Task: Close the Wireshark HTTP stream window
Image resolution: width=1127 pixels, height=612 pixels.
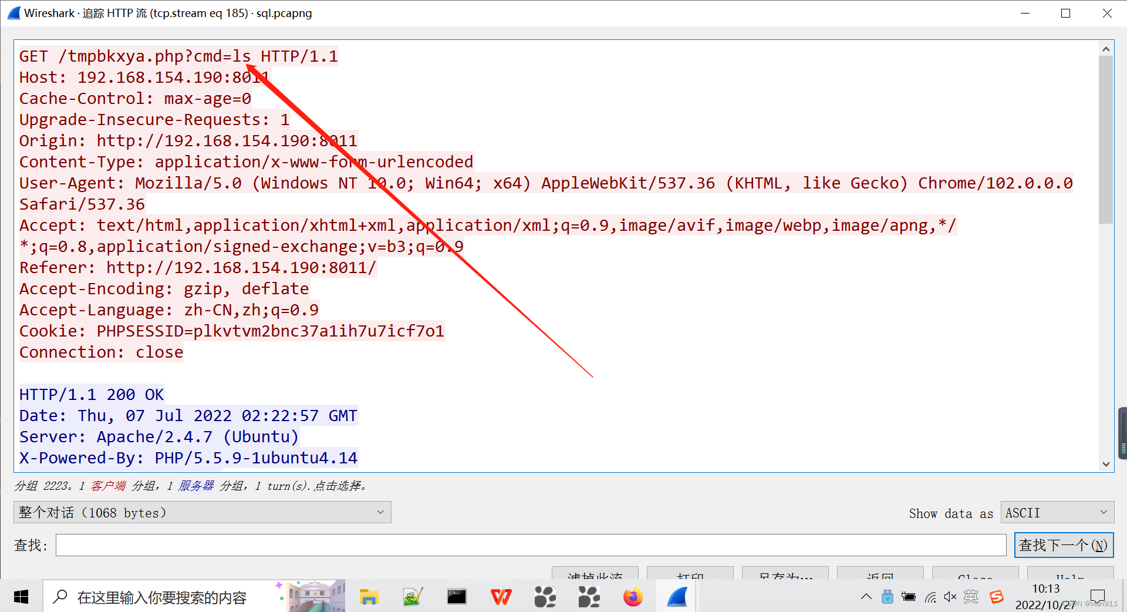Action: click(x=1107, y=13)
